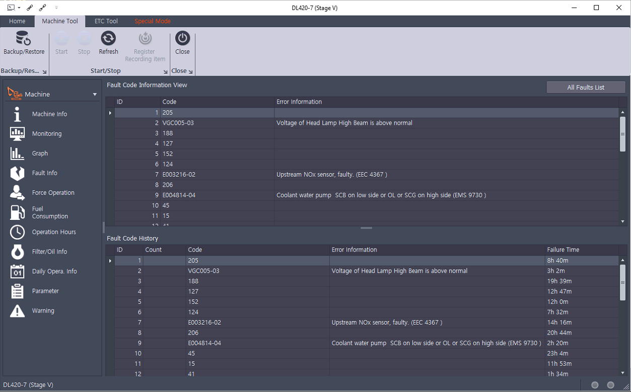Sort history by Failure Time header
The height and width of the screenshot is (392, 631).
pos(582,250)
